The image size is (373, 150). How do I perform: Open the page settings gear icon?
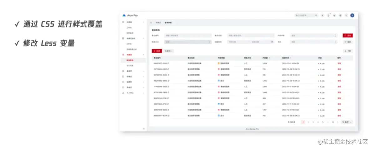(340, 15)
